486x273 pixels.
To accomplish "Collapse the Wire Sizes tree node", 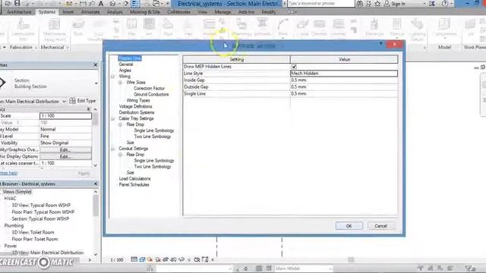I will point(120,83).
